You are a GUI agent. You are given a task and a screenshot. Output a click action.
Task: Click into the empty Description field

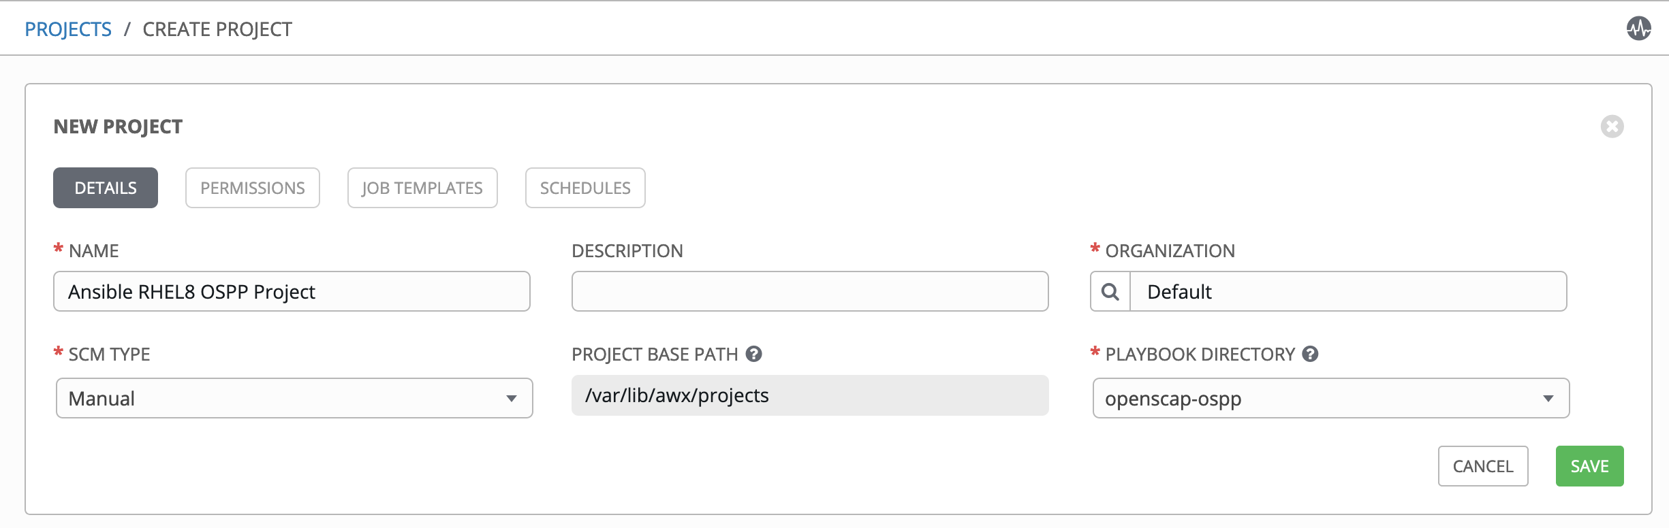(810, 291)
